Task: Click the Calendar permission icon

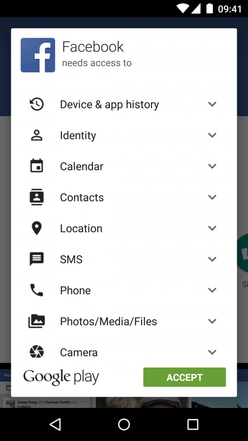Action: pyautogui.click(x=37, y=166)
